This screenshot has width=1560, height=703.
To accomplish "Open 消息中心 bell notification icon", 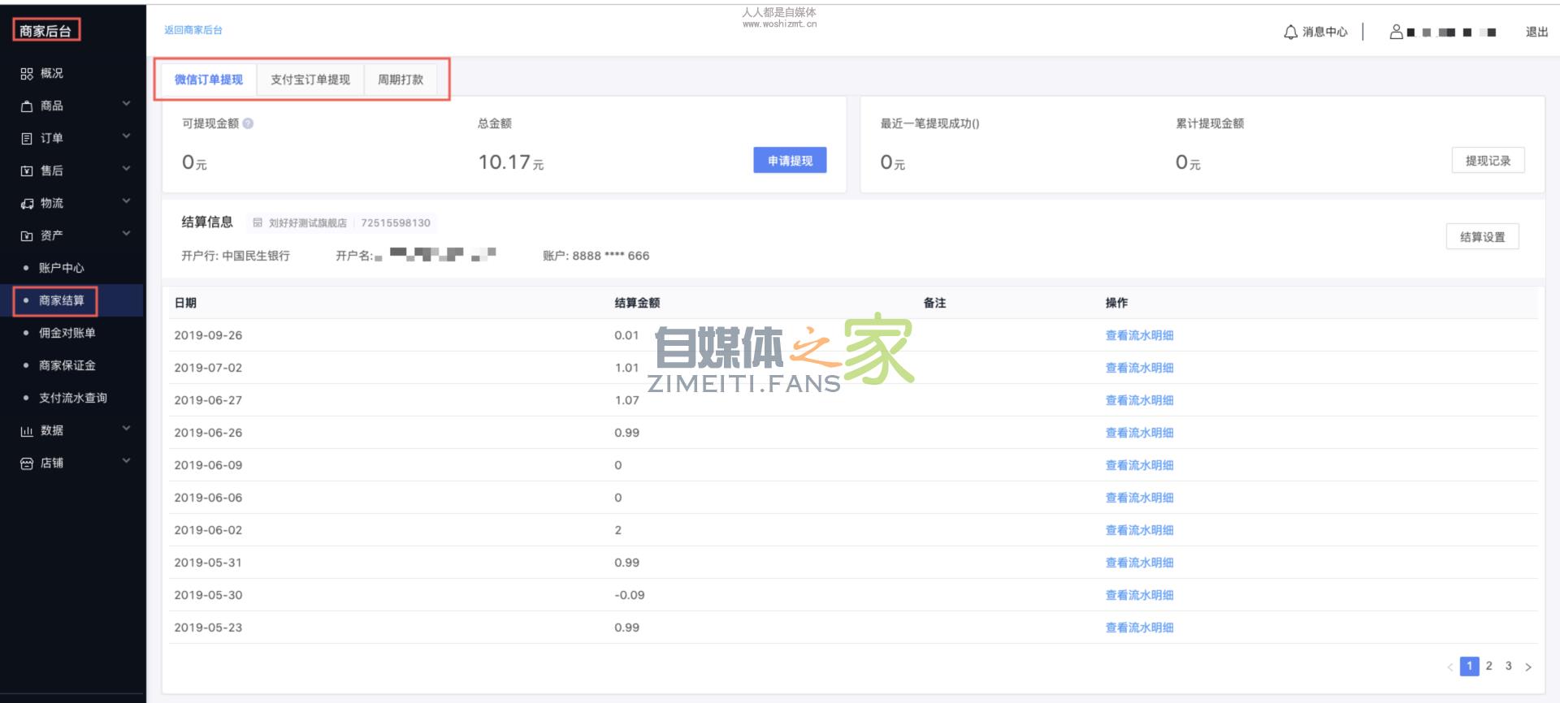I will click(x=1290, y=32).
